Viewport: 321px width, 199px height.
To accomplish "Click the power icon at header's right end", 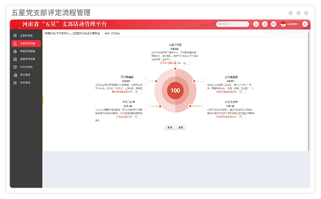I will pyautogui.click(x=305, y=24).
